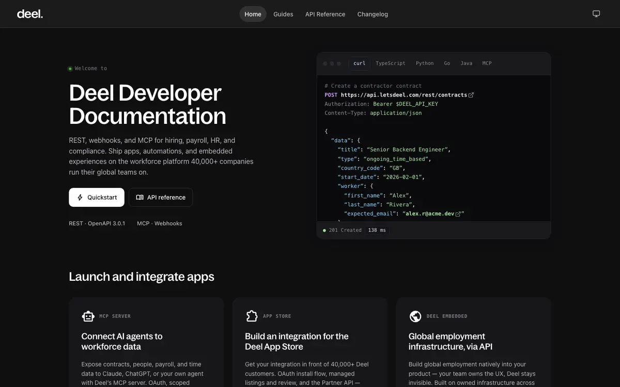Click the MCP Server robot icon
Image resolution: width=620 pixels, height=387 pixels.
point(88,316)
